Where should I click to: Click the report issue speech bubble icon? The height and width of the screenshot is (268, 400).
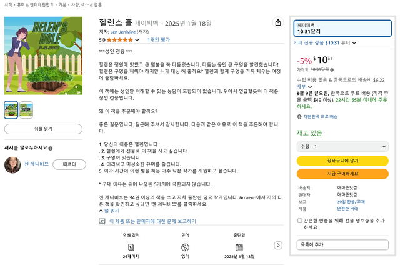coord(102,221)
